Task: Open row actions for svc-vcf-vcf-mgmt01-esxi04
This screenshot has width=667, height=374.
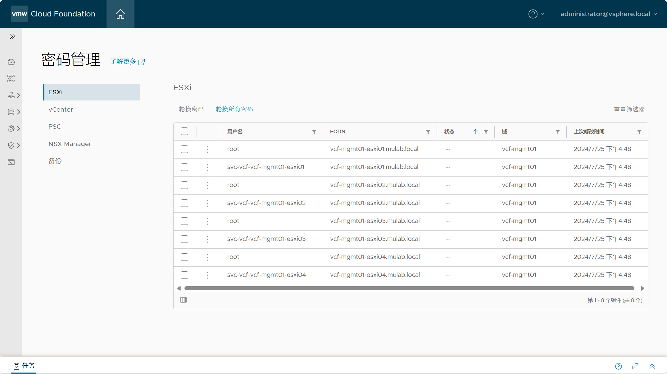Action: tap(208, 275)
